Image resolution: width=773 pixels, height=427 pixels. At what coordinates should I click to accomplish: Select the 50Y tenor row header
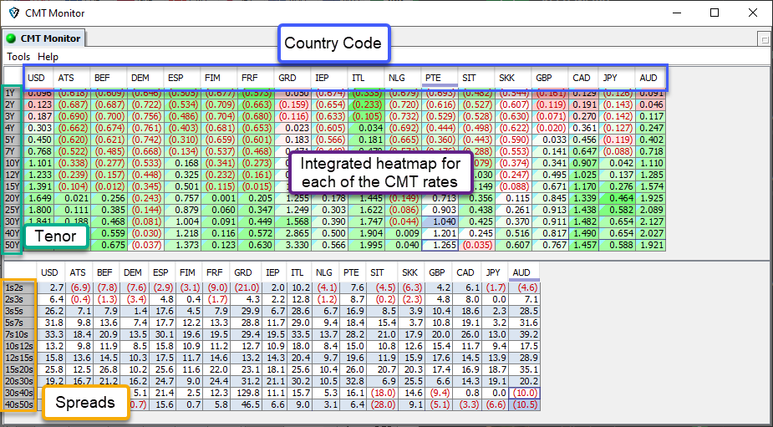pos(13,245)
